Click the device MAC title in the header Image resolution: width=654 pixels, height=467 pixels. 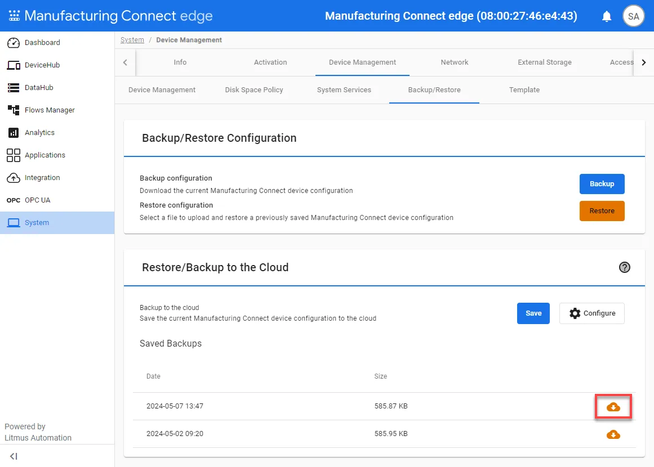[x=451, y=16]
